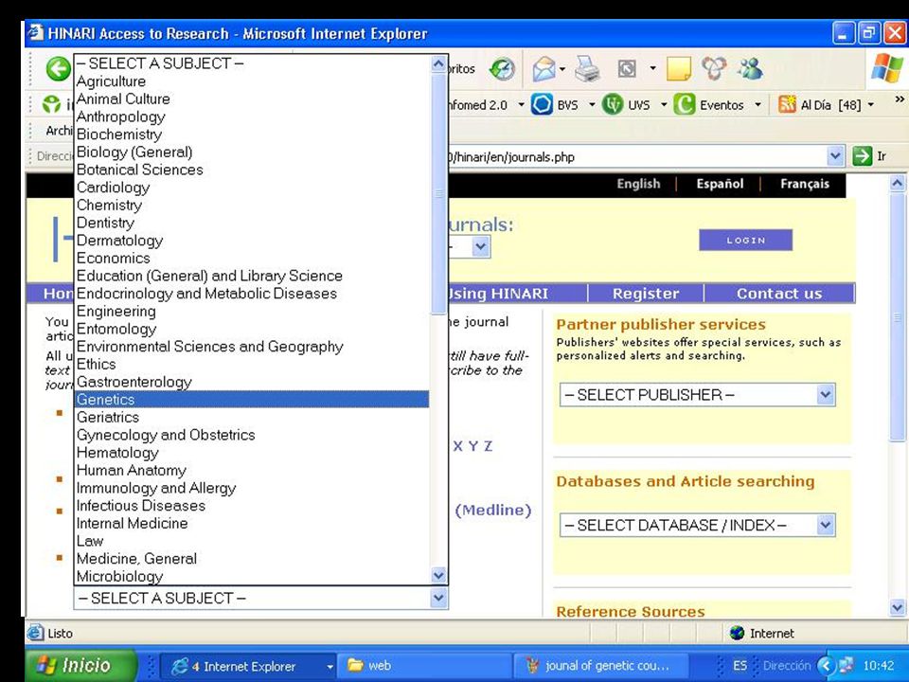Click the letter X journal link
This screenshot has width=909, height=682.
tap(458, 446)
